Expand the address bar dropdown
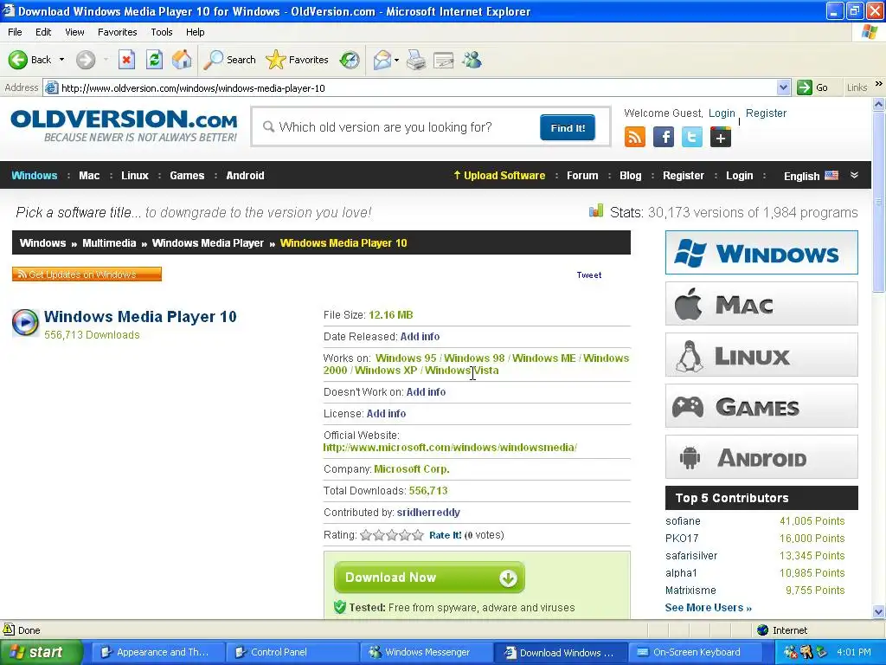 tap(783, 87)
